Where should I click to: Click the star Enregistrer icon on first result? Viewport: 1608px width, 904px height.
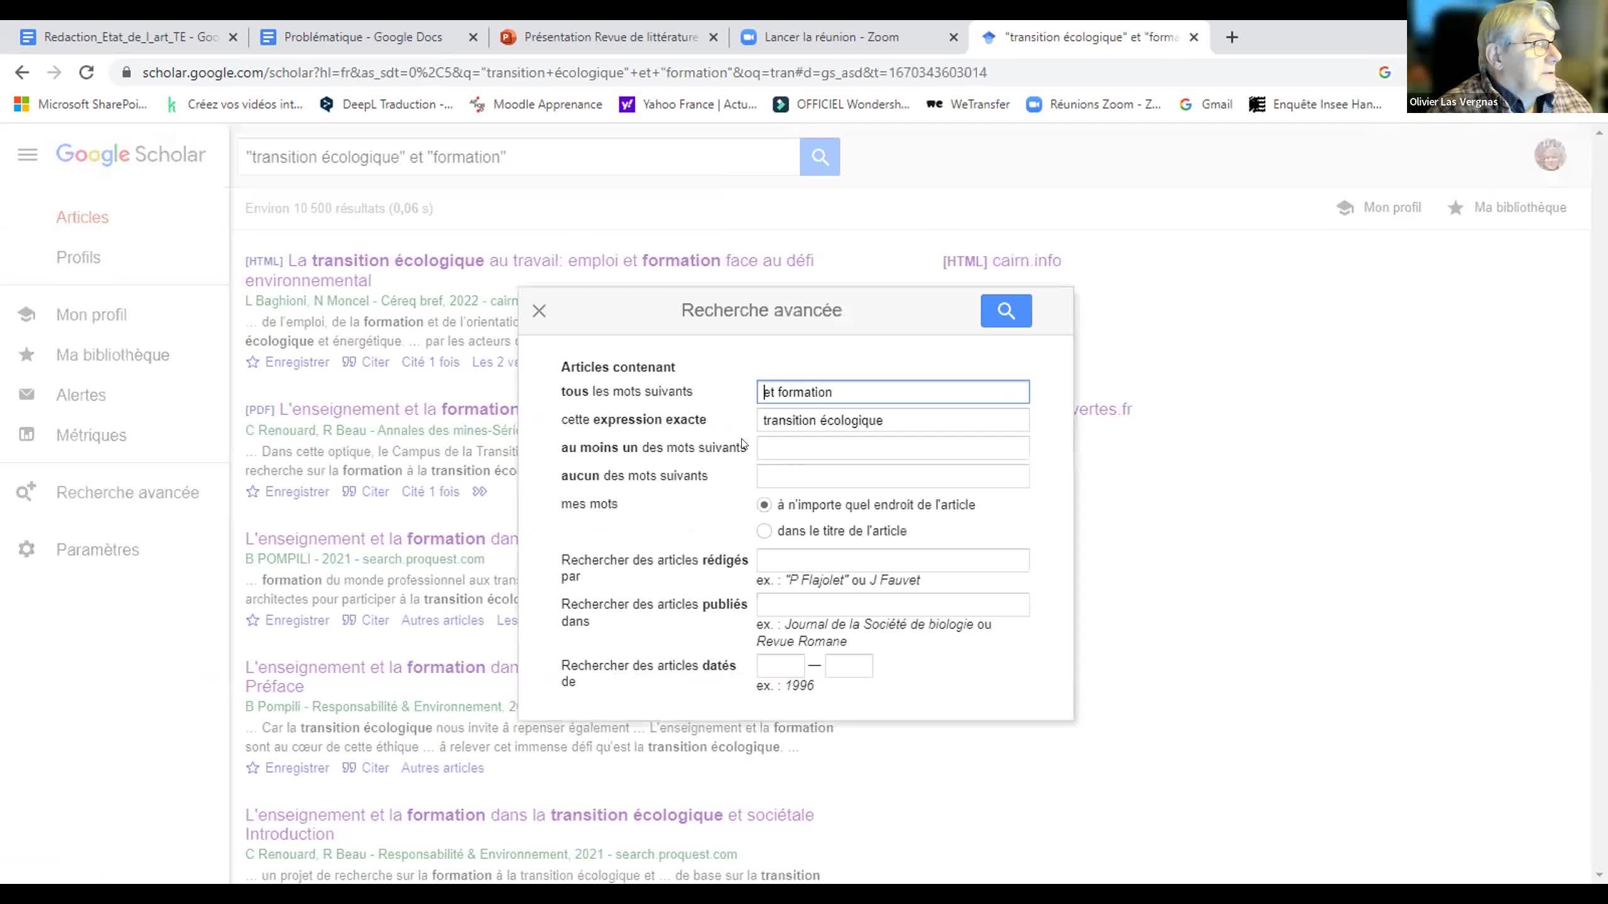tap(253, 362)
